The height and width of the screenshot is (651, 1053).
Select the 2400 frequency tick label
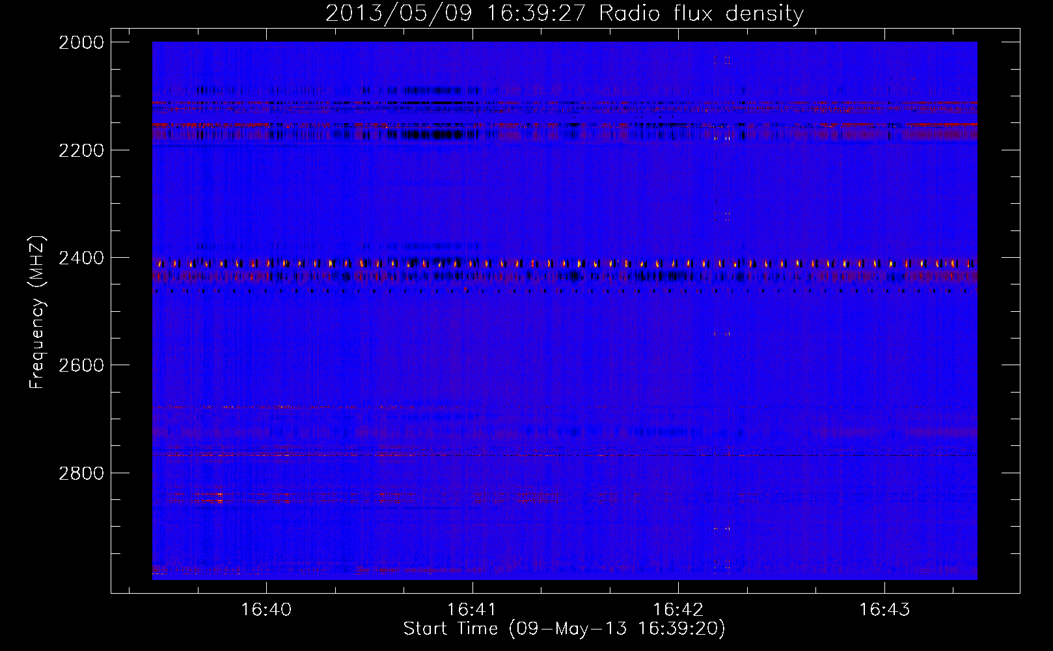(81, 258)
